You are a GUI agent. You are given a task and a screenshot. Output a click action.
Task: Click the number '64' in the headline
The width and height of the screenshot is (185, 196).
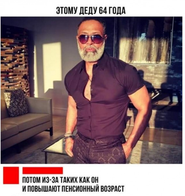coord(103,10)
